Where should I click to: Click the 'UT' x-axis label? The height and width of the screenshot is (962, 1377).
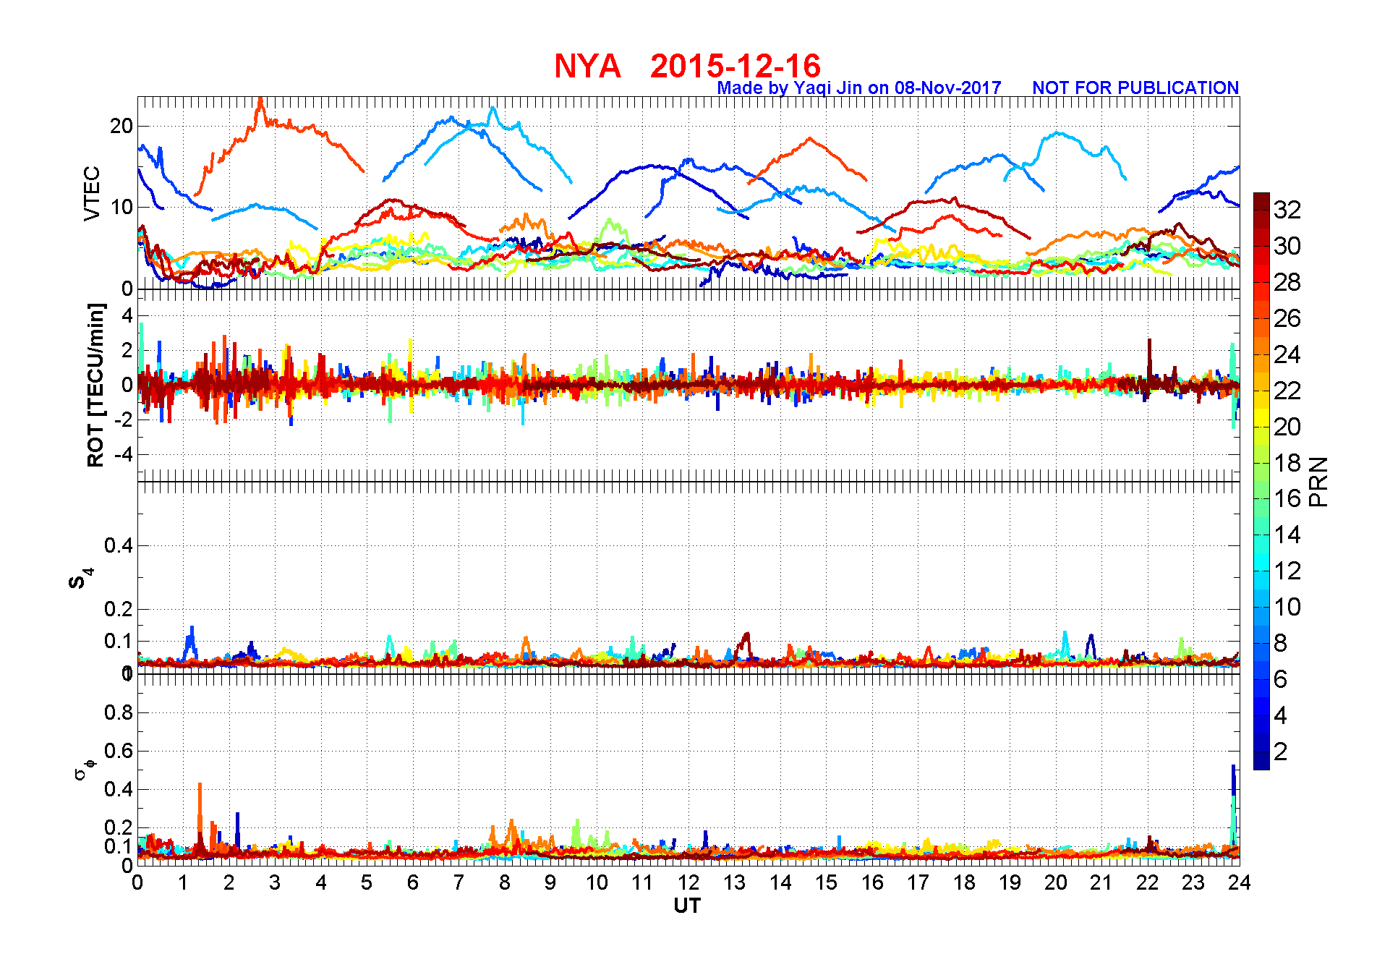click(x=687, y=906)
